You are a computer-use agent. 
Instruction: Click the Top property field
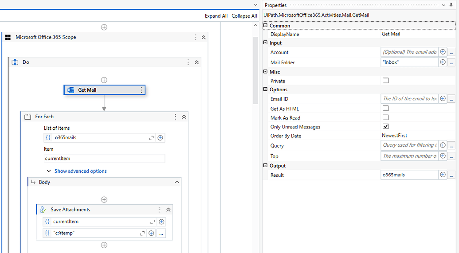pos(409,156)
